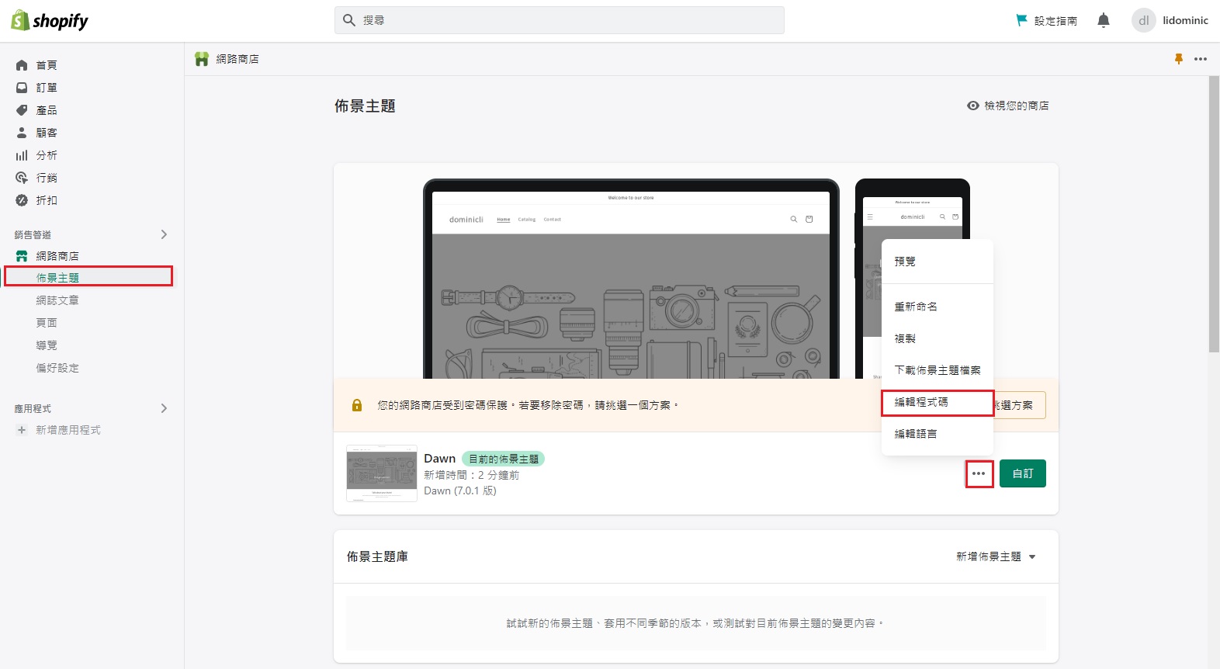Click the pin icon in page header

pos(1178,59)
